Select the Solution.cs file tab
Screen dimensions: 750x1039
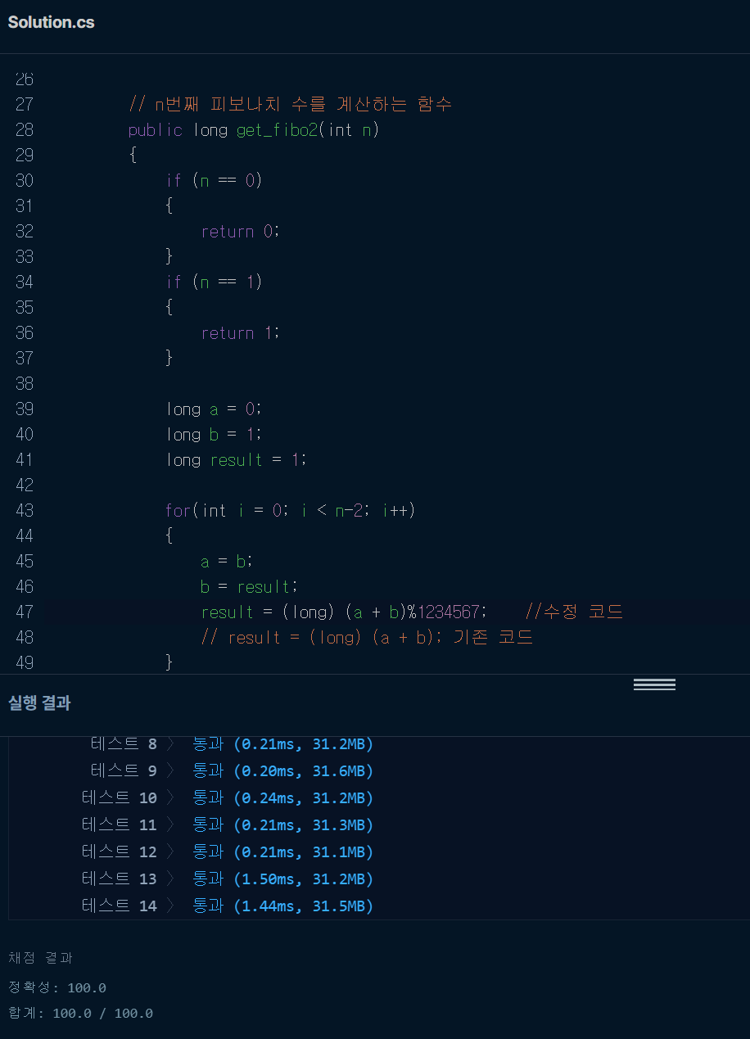tap(51, 22)
